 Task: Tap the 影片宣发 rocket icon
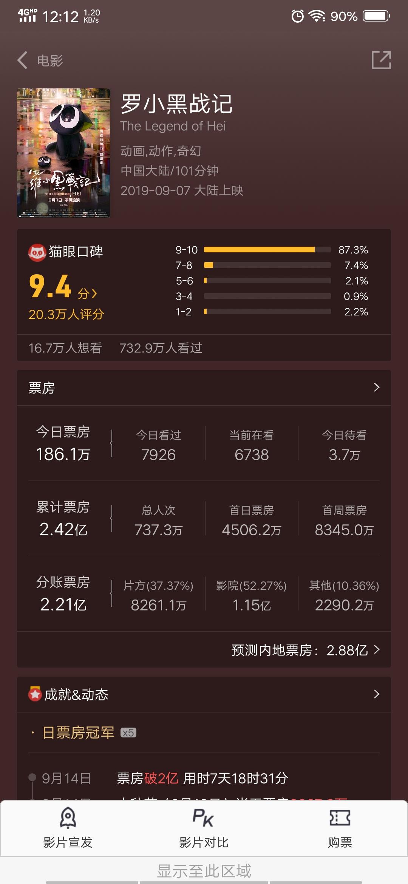(x=68, y=818)
